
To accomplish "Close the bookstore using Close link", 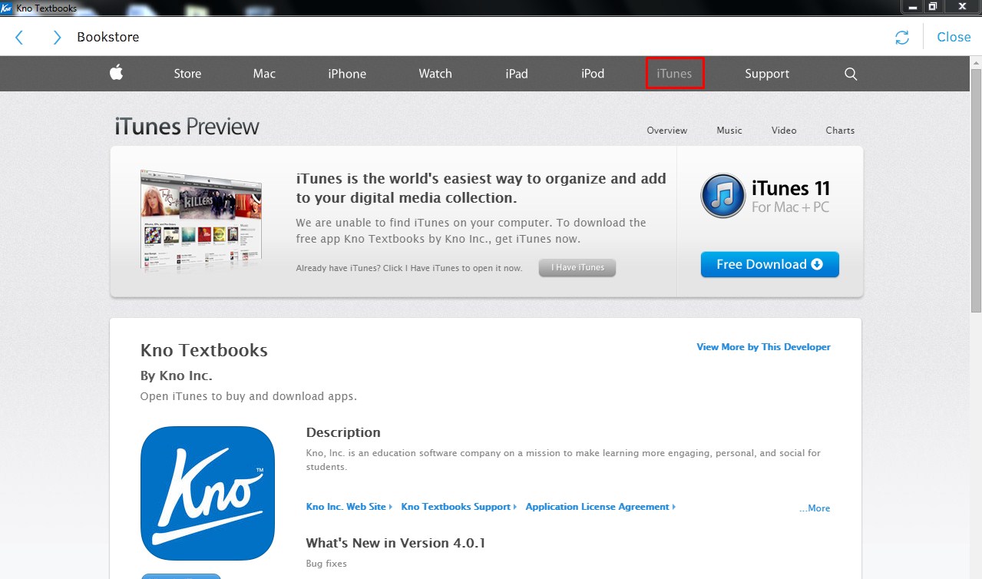I will point(954,37).
